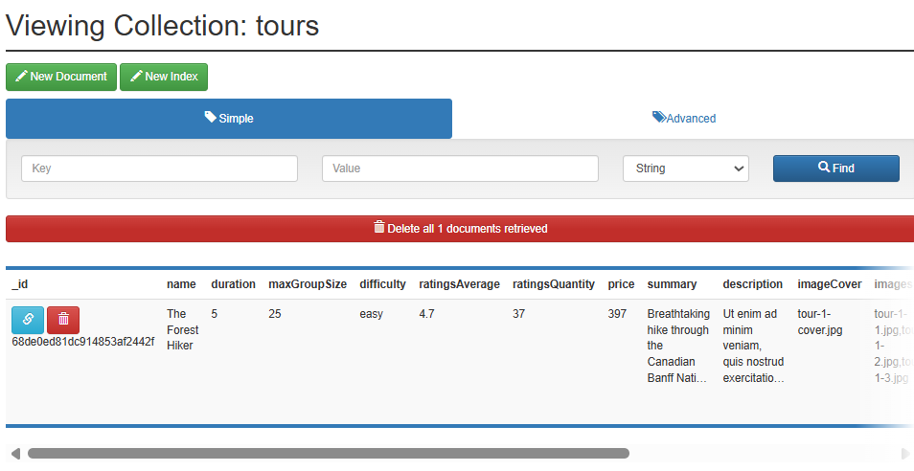Click the blue link icon for the document
The height and width of the screenshot is (471, 914).
tap(28, 320)
